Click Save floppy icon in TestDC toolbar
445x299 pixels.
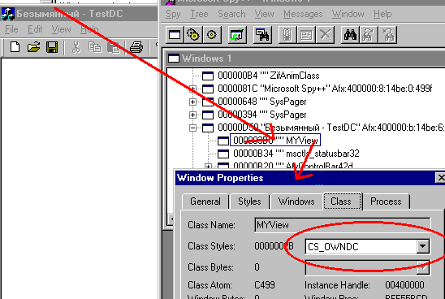pyautogui.click(x=52, y=47)
